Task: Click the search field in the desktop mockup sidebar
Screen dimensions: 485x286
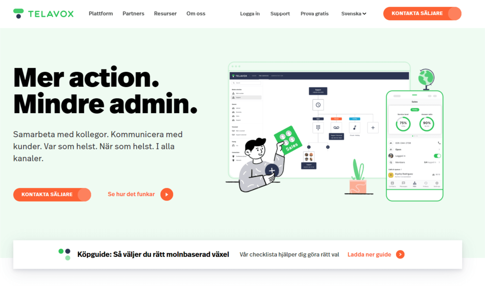Action: point(246,83)
